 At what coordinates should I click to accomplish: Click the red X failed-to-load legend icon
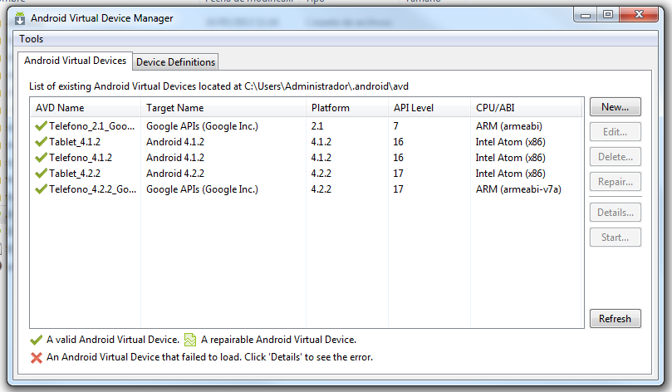pos(37,357)
